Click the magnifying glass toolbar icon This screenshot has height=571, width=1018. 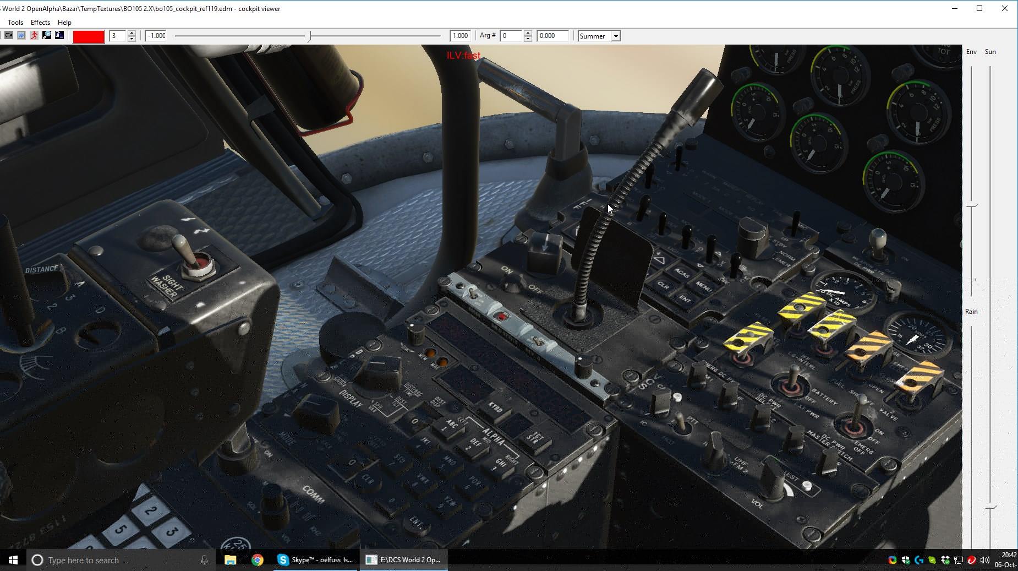click(47, 36)
